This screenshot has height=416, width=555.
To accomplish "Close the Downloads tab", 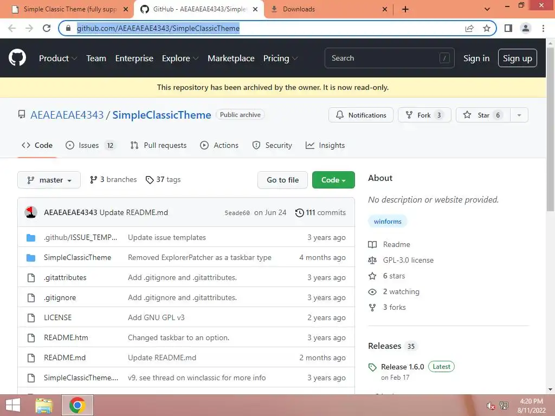I will click(385, 9).
